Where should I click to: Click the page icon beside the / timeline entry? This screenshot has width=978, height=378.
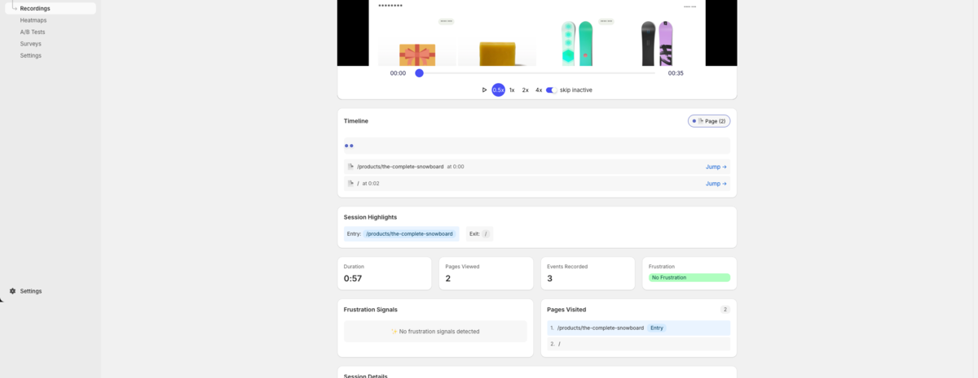[x=350, y=184]
